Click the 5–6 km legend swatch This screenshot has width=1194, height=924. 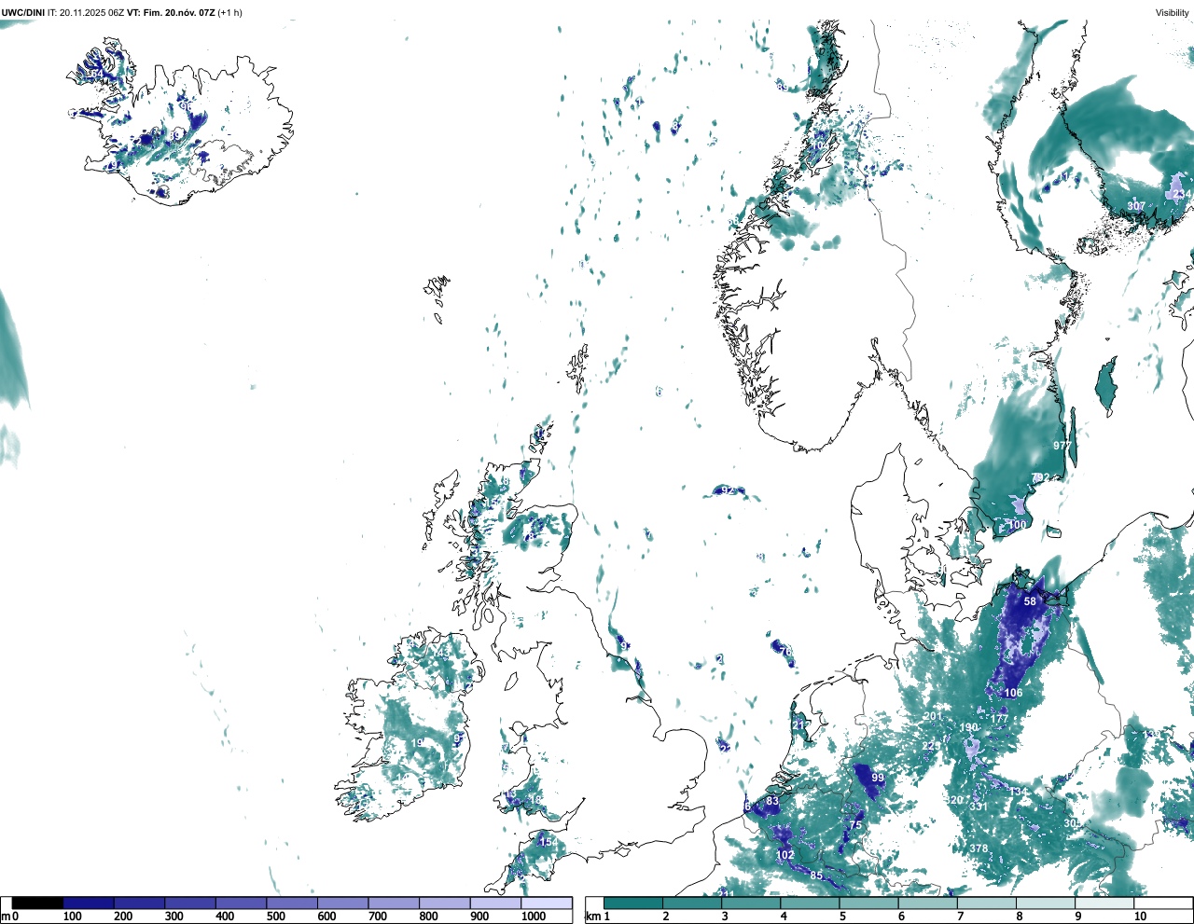[x=869, y=903]
